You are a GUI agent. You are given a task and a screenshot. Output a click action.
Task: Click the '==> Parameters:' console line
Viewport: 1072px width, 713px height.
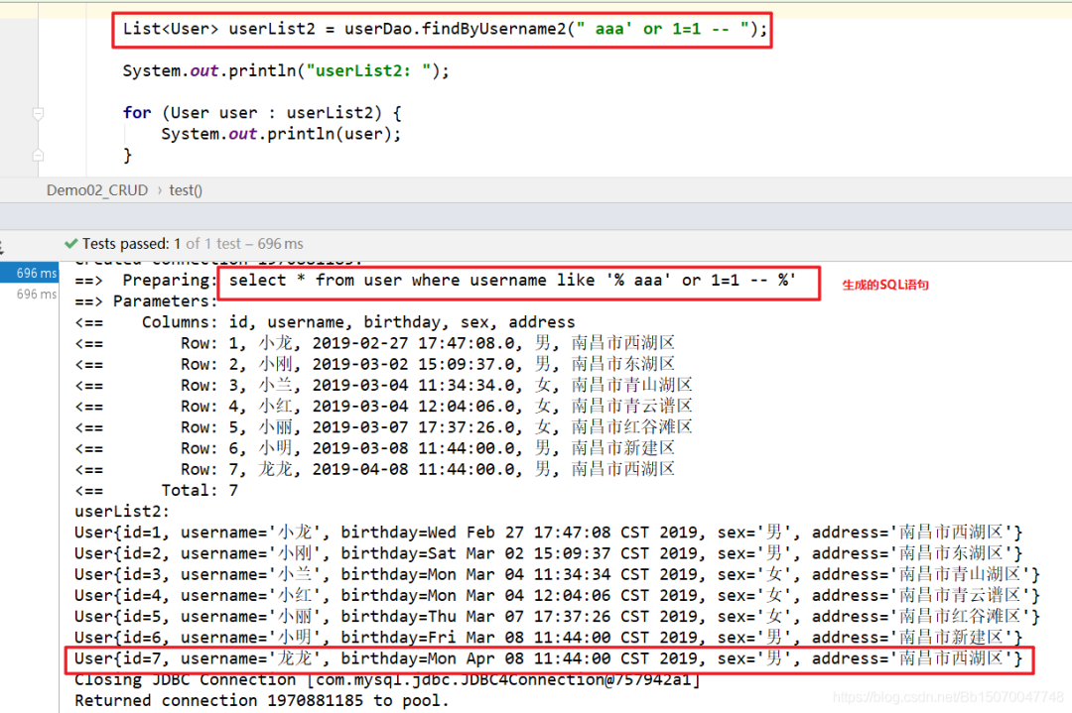146,301
